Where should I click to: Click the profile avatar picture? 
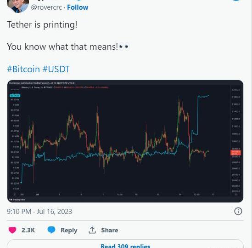(x=18, y=6)
